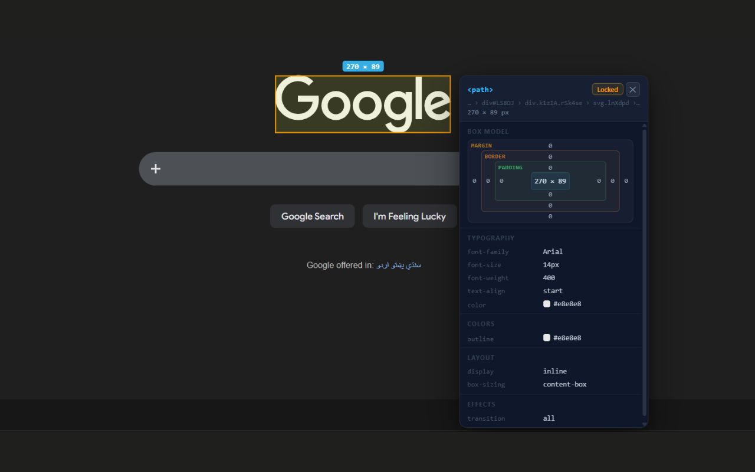This screenshot has height=472, width=755.
Task: Click the plus icon in the search bar
Action: (x=155, y=169)
